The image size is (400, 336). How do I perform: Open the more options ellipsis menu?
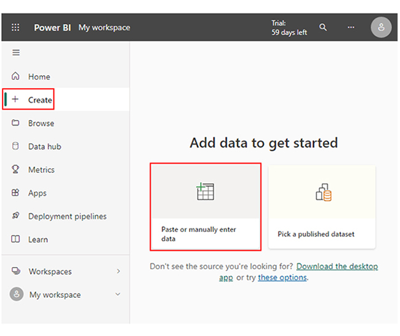pos(351,27)
